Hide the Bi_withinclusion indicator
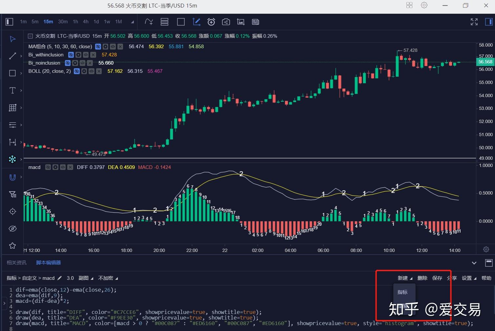The height and width of the screenshot is (331, 495). (71, 55)
